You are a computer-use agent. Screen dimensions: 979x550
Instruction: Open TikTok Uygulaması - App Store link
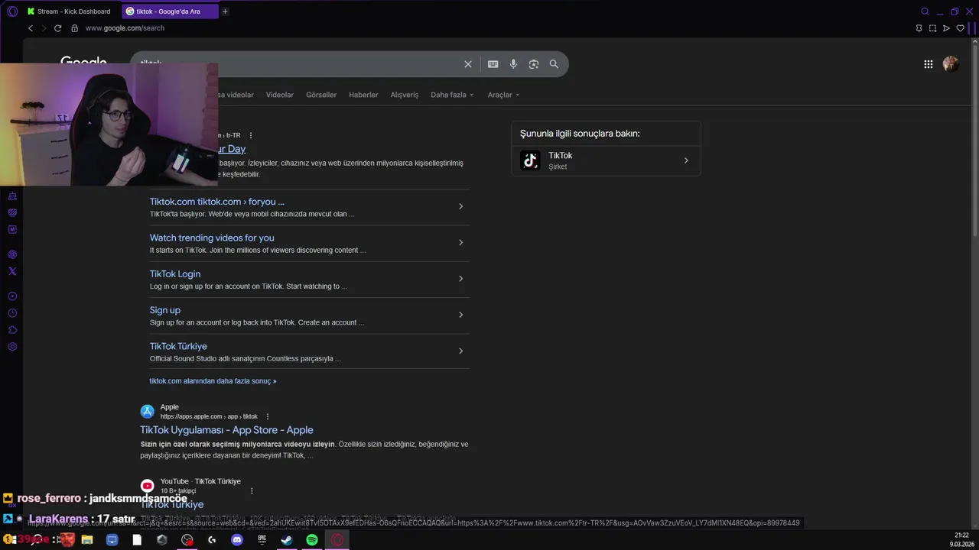click(x=226, y=430)
